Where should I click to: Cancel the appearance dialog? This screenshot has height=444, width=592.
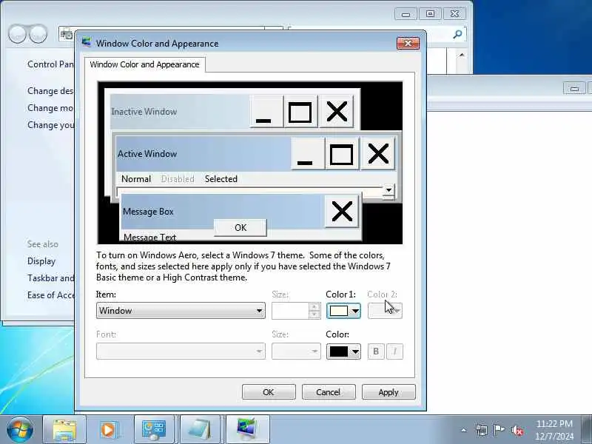(328, 392)
